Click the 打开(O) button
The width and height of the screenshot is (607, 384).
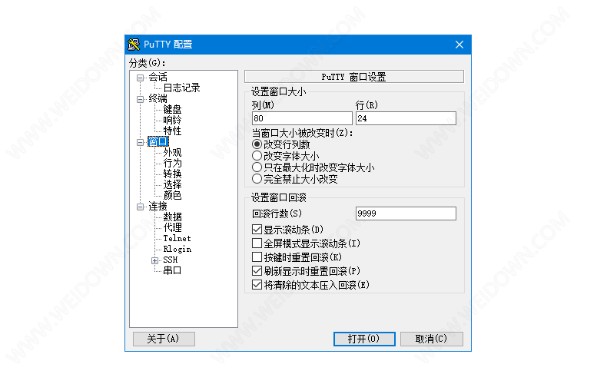click(x=364, y=339)
